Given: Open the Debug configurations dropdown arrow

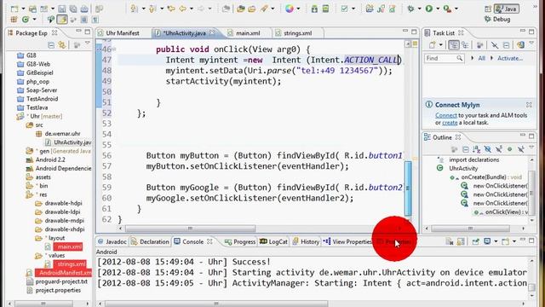Looking at the screenshot, I should pos(419,9).
